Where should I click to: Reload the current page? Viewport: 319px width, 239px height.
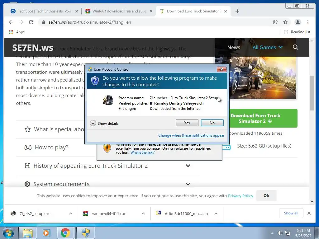click(x=31, y=22)
